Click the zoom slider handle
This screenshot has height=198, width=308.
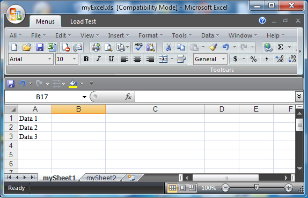[x=256, y=188]
